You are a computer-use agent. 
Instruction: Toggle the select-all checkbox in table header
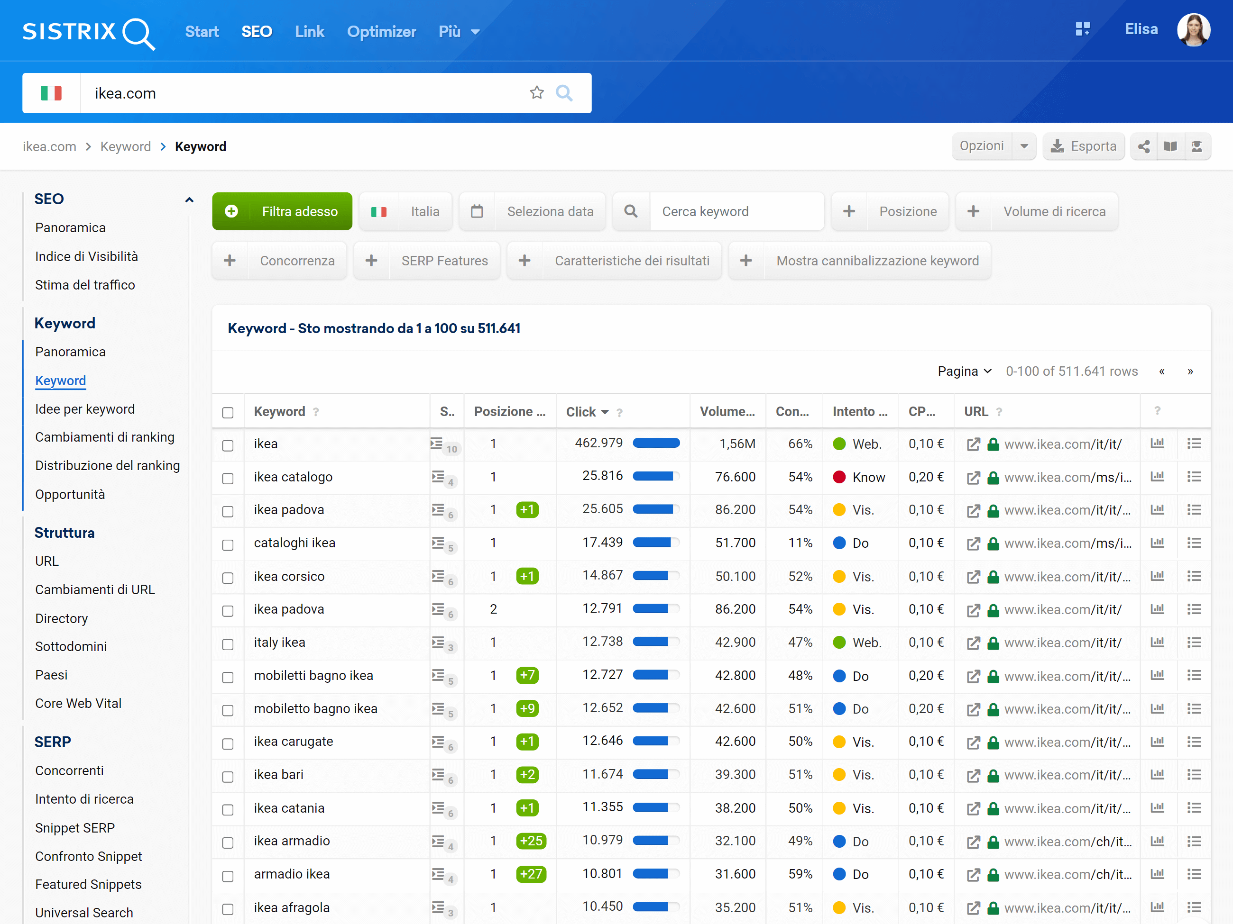coord(228,412)
